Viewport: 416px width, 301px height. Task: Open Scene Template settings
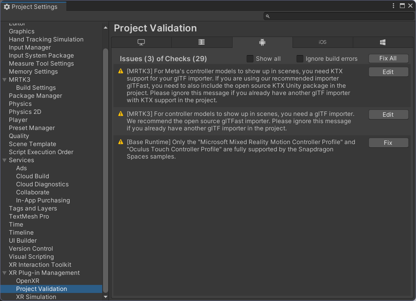32,144
